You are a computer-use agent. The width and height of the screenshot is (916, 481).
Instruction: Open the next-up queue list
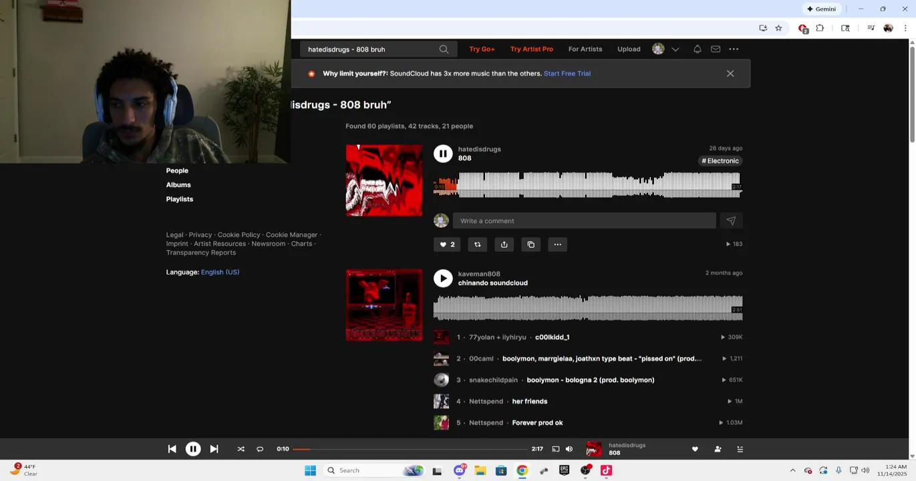click(x=740, y=450)
